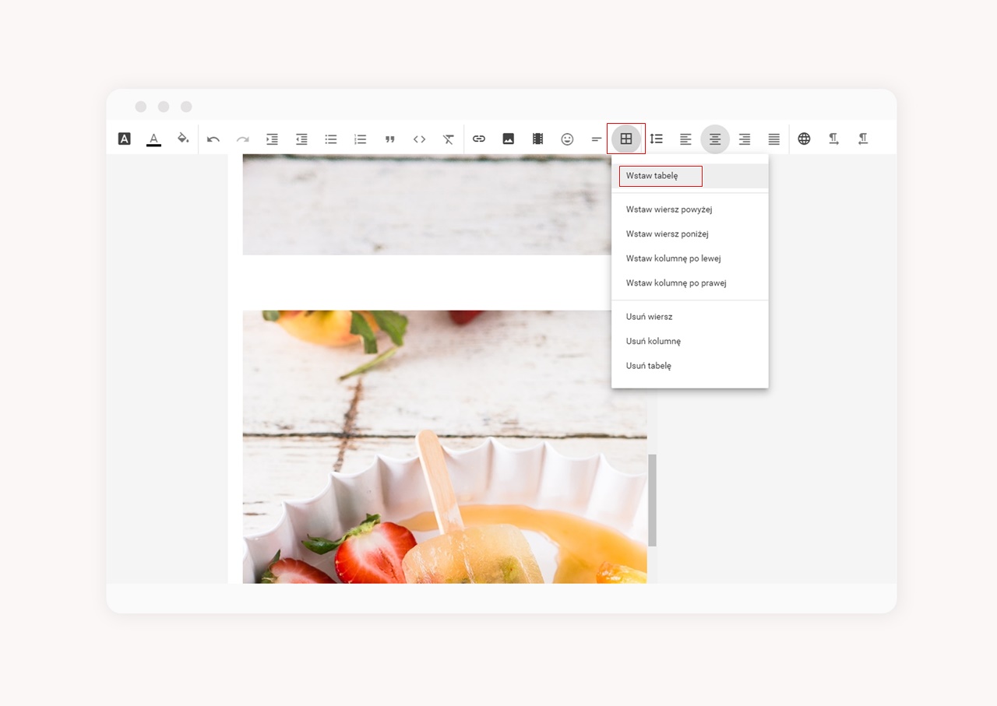997x706 pixels.
Task: Align text to the left
Action: point(685,139)
